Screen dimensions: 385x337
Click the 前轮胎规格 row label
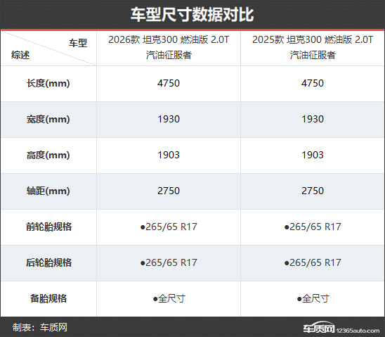point(49,227)
